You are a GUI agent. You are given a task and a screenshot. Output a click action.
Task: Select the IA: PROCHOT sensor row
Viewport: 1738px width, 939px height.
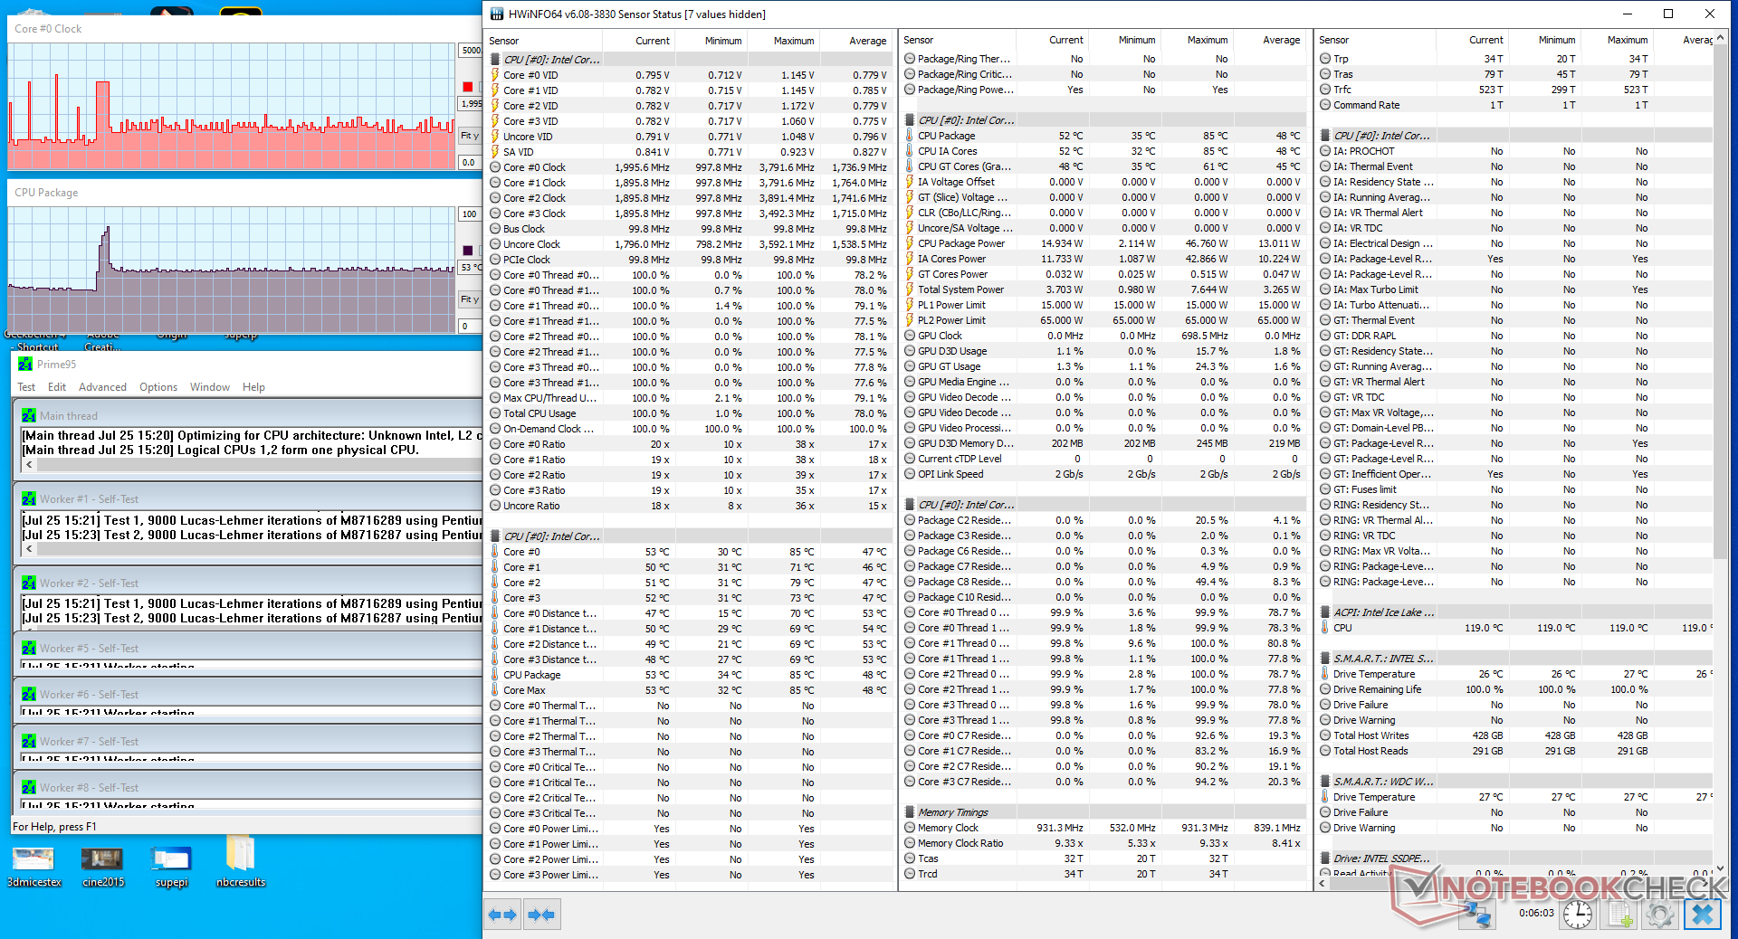1514,151
